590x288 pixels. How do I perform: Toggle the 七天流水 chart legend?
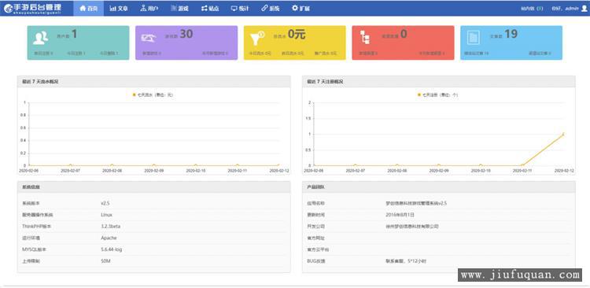[x=153, y=95]
